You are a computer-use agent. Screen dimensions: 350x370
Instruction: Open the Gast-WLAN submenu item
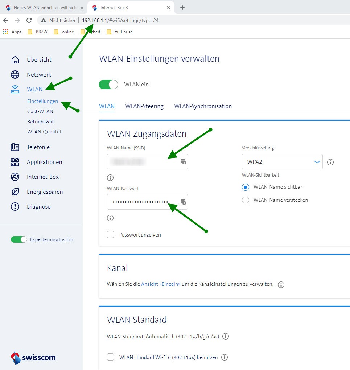[x=40, y=111]
